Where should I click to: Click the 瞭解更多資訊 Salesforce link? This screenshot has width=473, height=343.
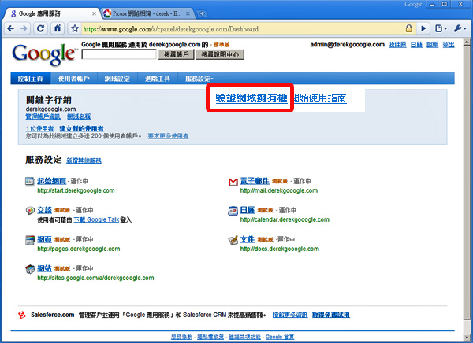click(x=290, y=315)
